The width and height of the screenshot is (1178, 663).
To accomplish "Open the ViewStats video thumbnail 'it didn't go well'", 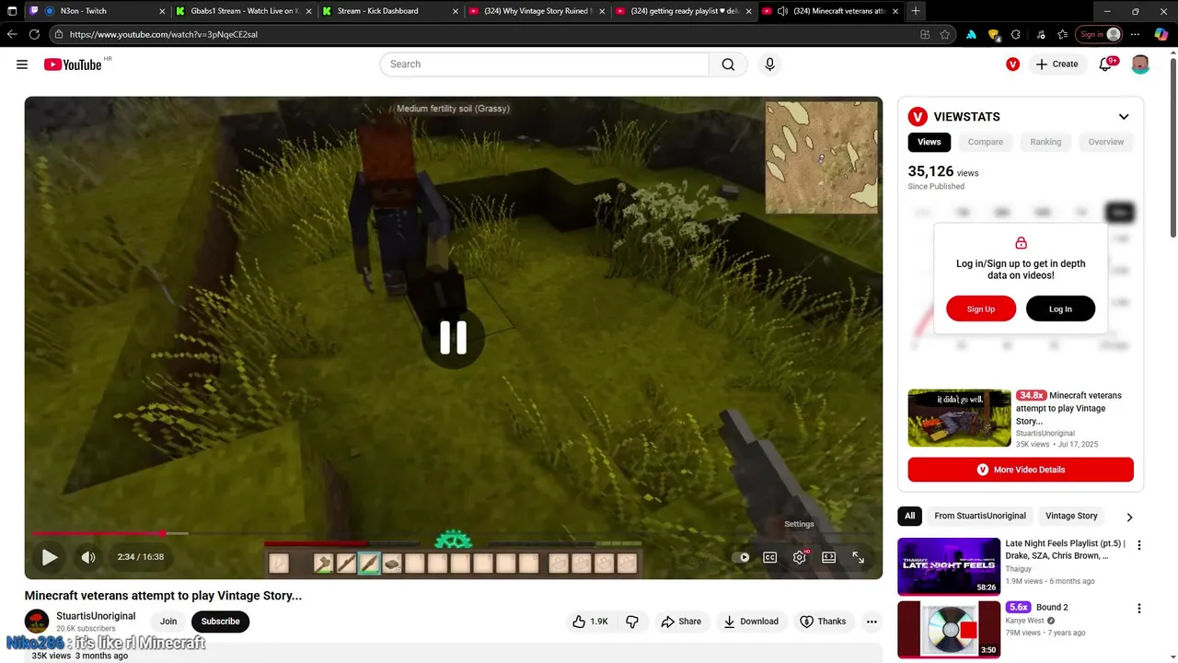I will point(959,418).
